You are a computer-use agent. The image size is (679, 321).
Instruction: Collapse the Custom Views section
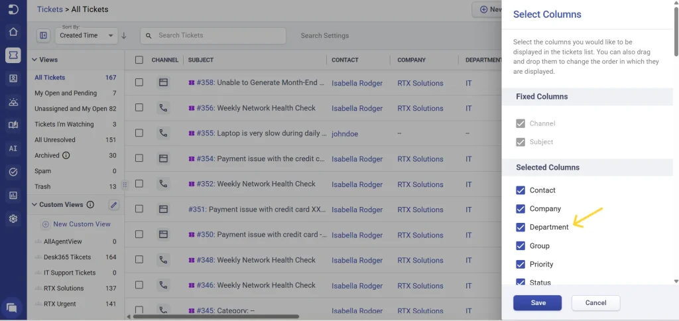pyautogui.click(x=34, y=205)
